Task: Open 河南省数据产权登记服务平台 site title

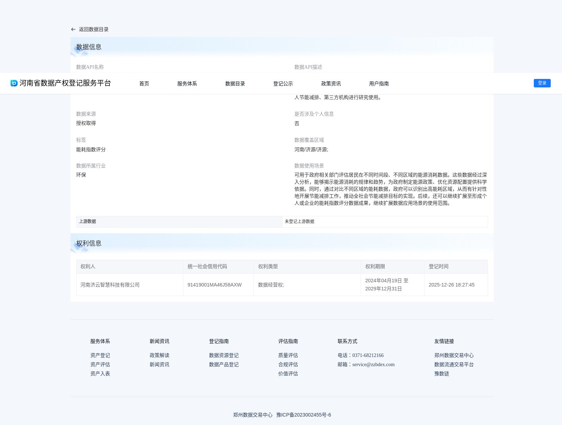Action: coord(65,83)
